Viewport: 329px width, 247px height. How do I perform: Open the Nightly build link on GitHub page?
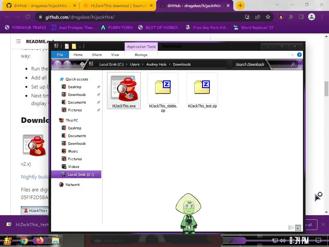click(x=35, y=177)
